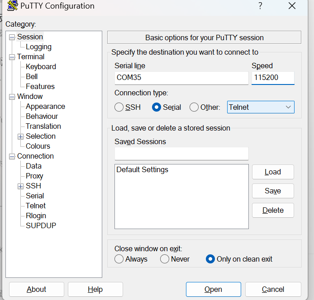The height and width of the screenshot is (300, 314).
Task: Open the Keyboard category
Action: pos(41,67)
